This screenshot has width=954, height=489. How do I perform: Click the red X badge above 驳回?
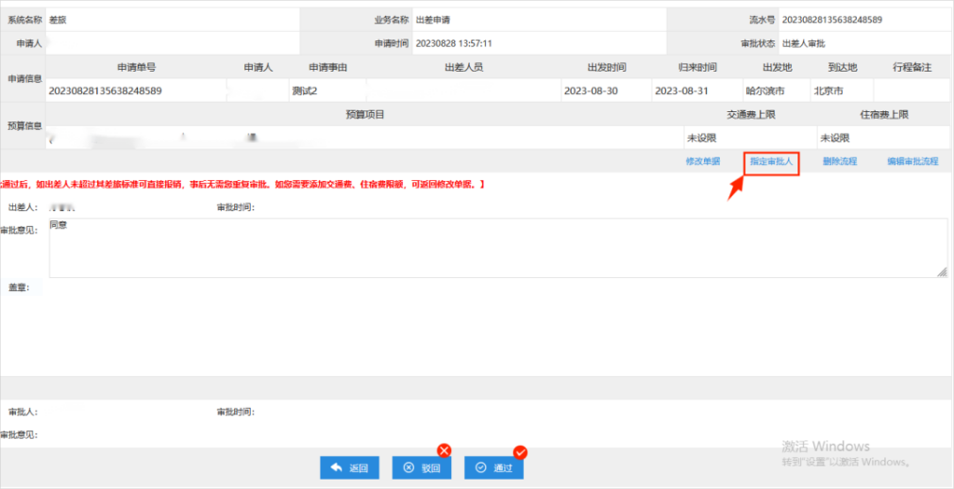[444, 450]
